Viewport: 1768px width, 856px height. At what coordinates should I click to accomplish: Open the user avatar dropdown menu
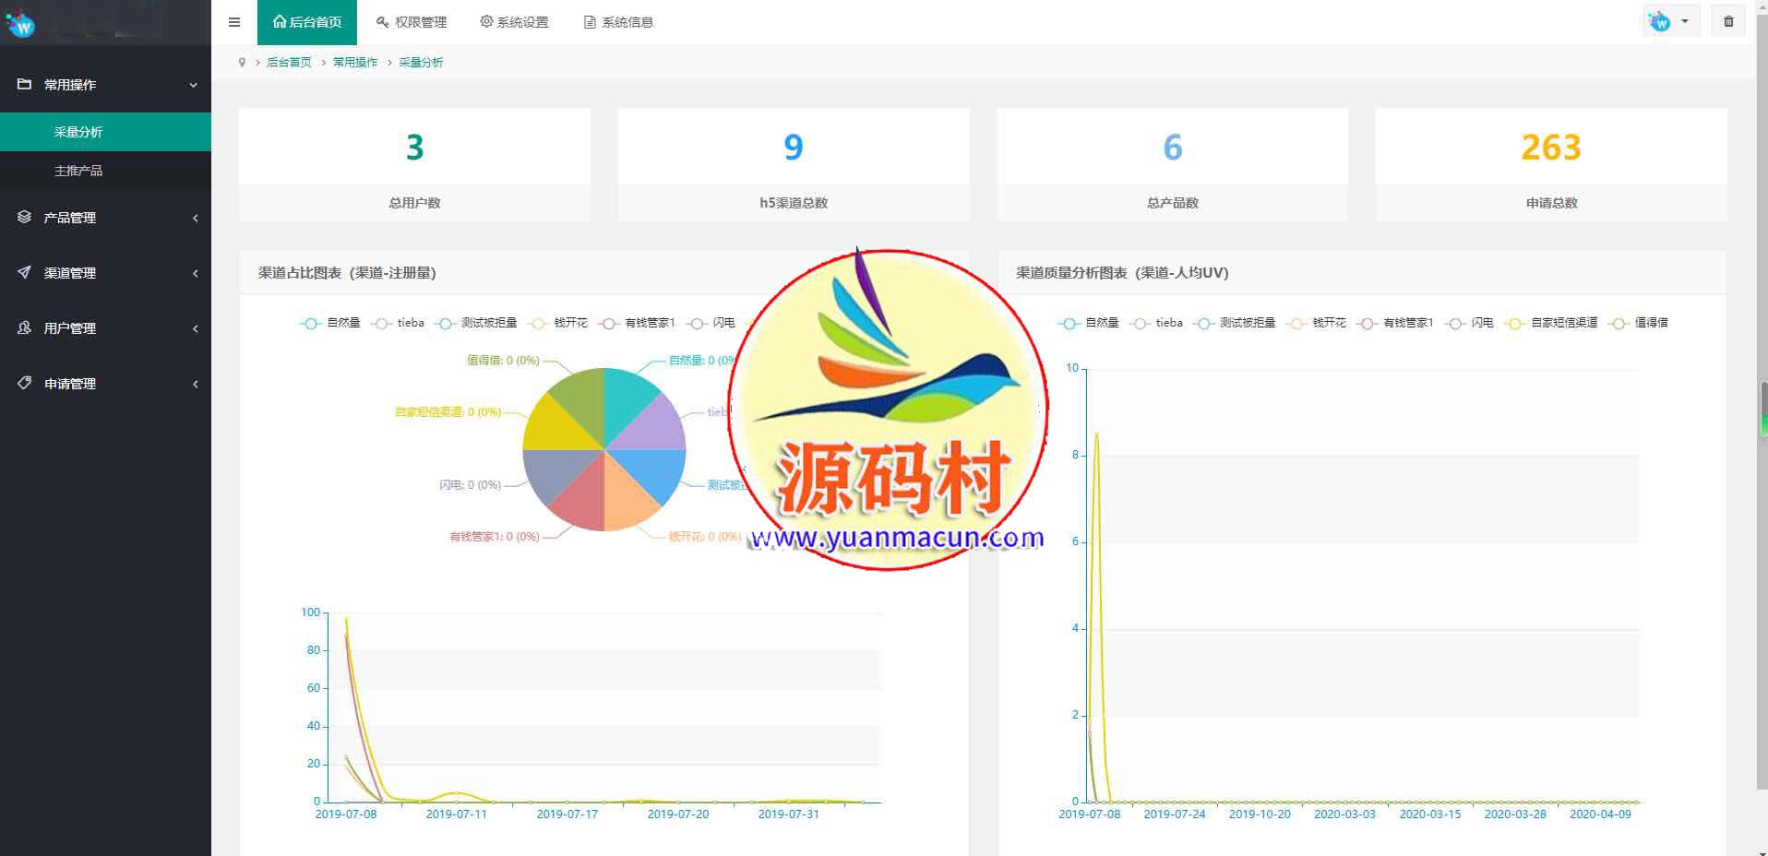coord(1670,21)
